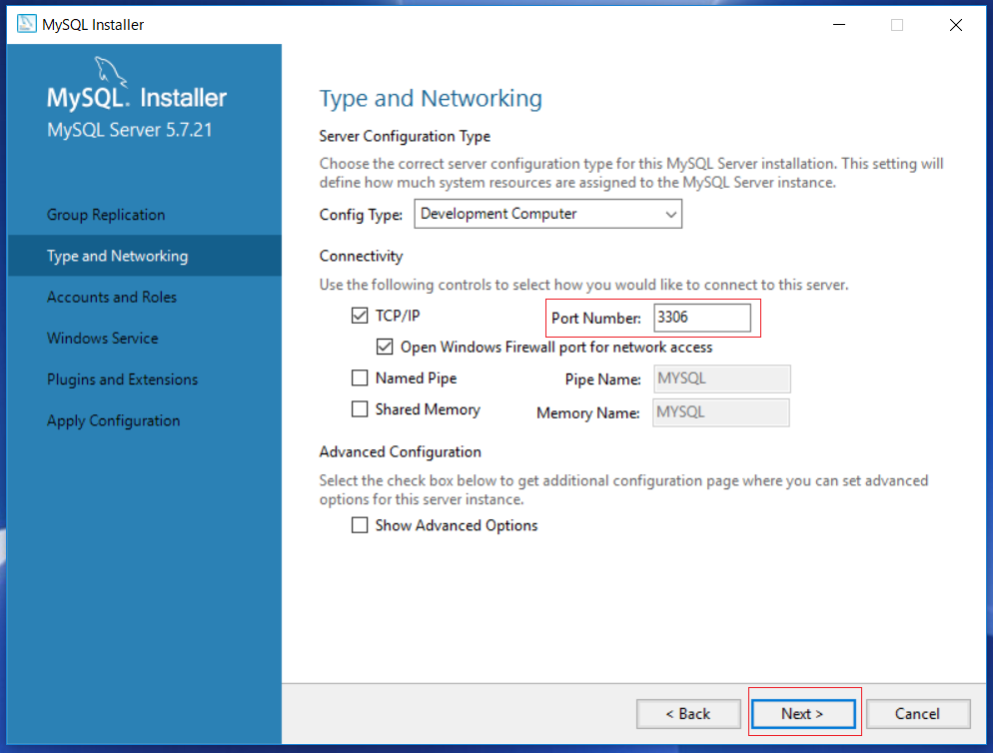Open Accounts and Roles step
This screenshot has height=753, width=993.
[x=112, y=297]
